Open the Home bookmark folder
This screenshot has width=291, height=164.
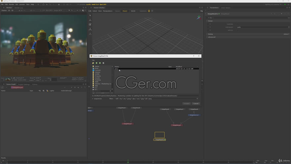click(x=97, y=66)
